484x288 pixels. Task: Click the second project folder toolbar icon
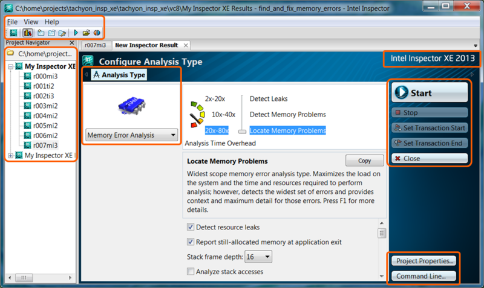[51, 33]
